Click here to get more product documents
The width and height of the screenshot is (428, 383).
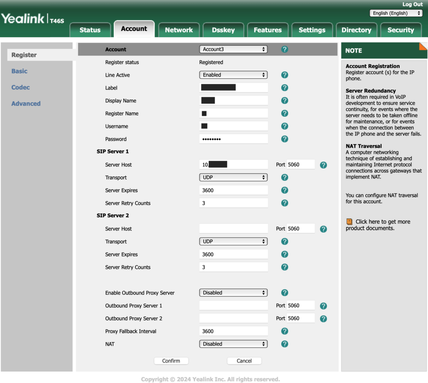(x=378, y=225)
